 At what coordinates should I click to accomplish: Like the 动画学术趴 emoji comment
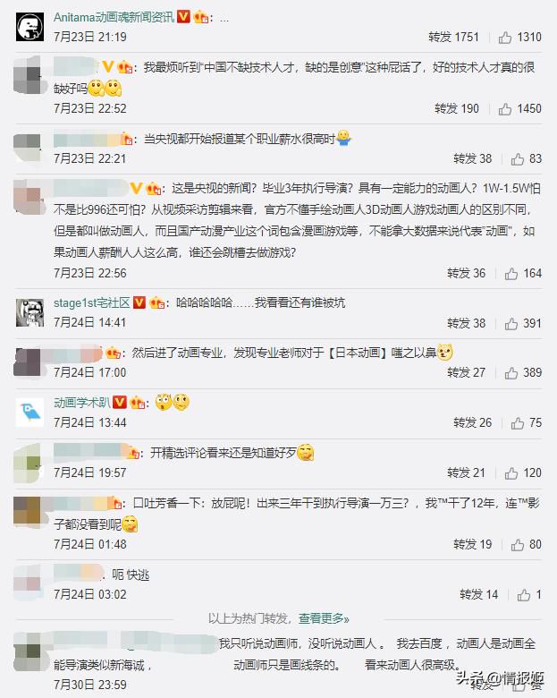pos(518,423)
